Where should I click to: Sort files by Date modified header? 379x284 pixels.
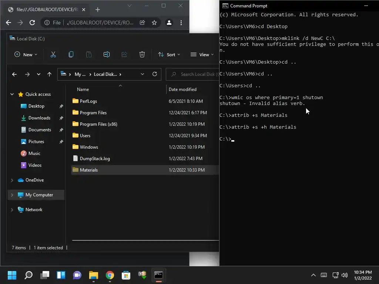click(x=182, y=89)
